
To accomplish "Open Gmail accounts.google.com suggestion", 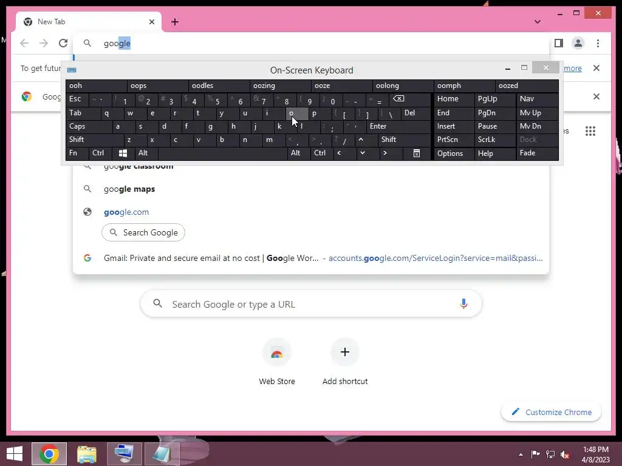I will click(311, 258).
